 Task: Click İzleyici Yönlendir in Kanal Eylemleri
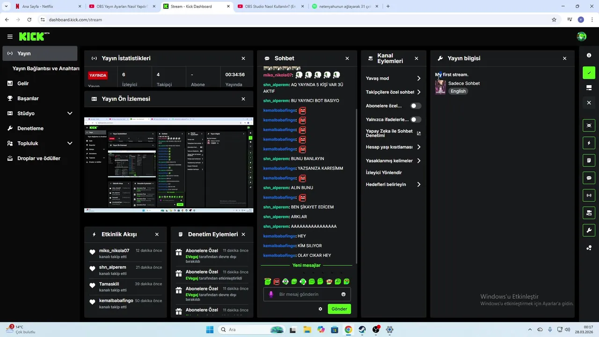(384, 173)
